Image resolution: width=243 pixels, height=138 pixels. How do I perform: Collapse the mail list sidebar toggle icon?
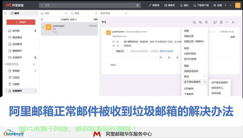[x=42, y=19]
